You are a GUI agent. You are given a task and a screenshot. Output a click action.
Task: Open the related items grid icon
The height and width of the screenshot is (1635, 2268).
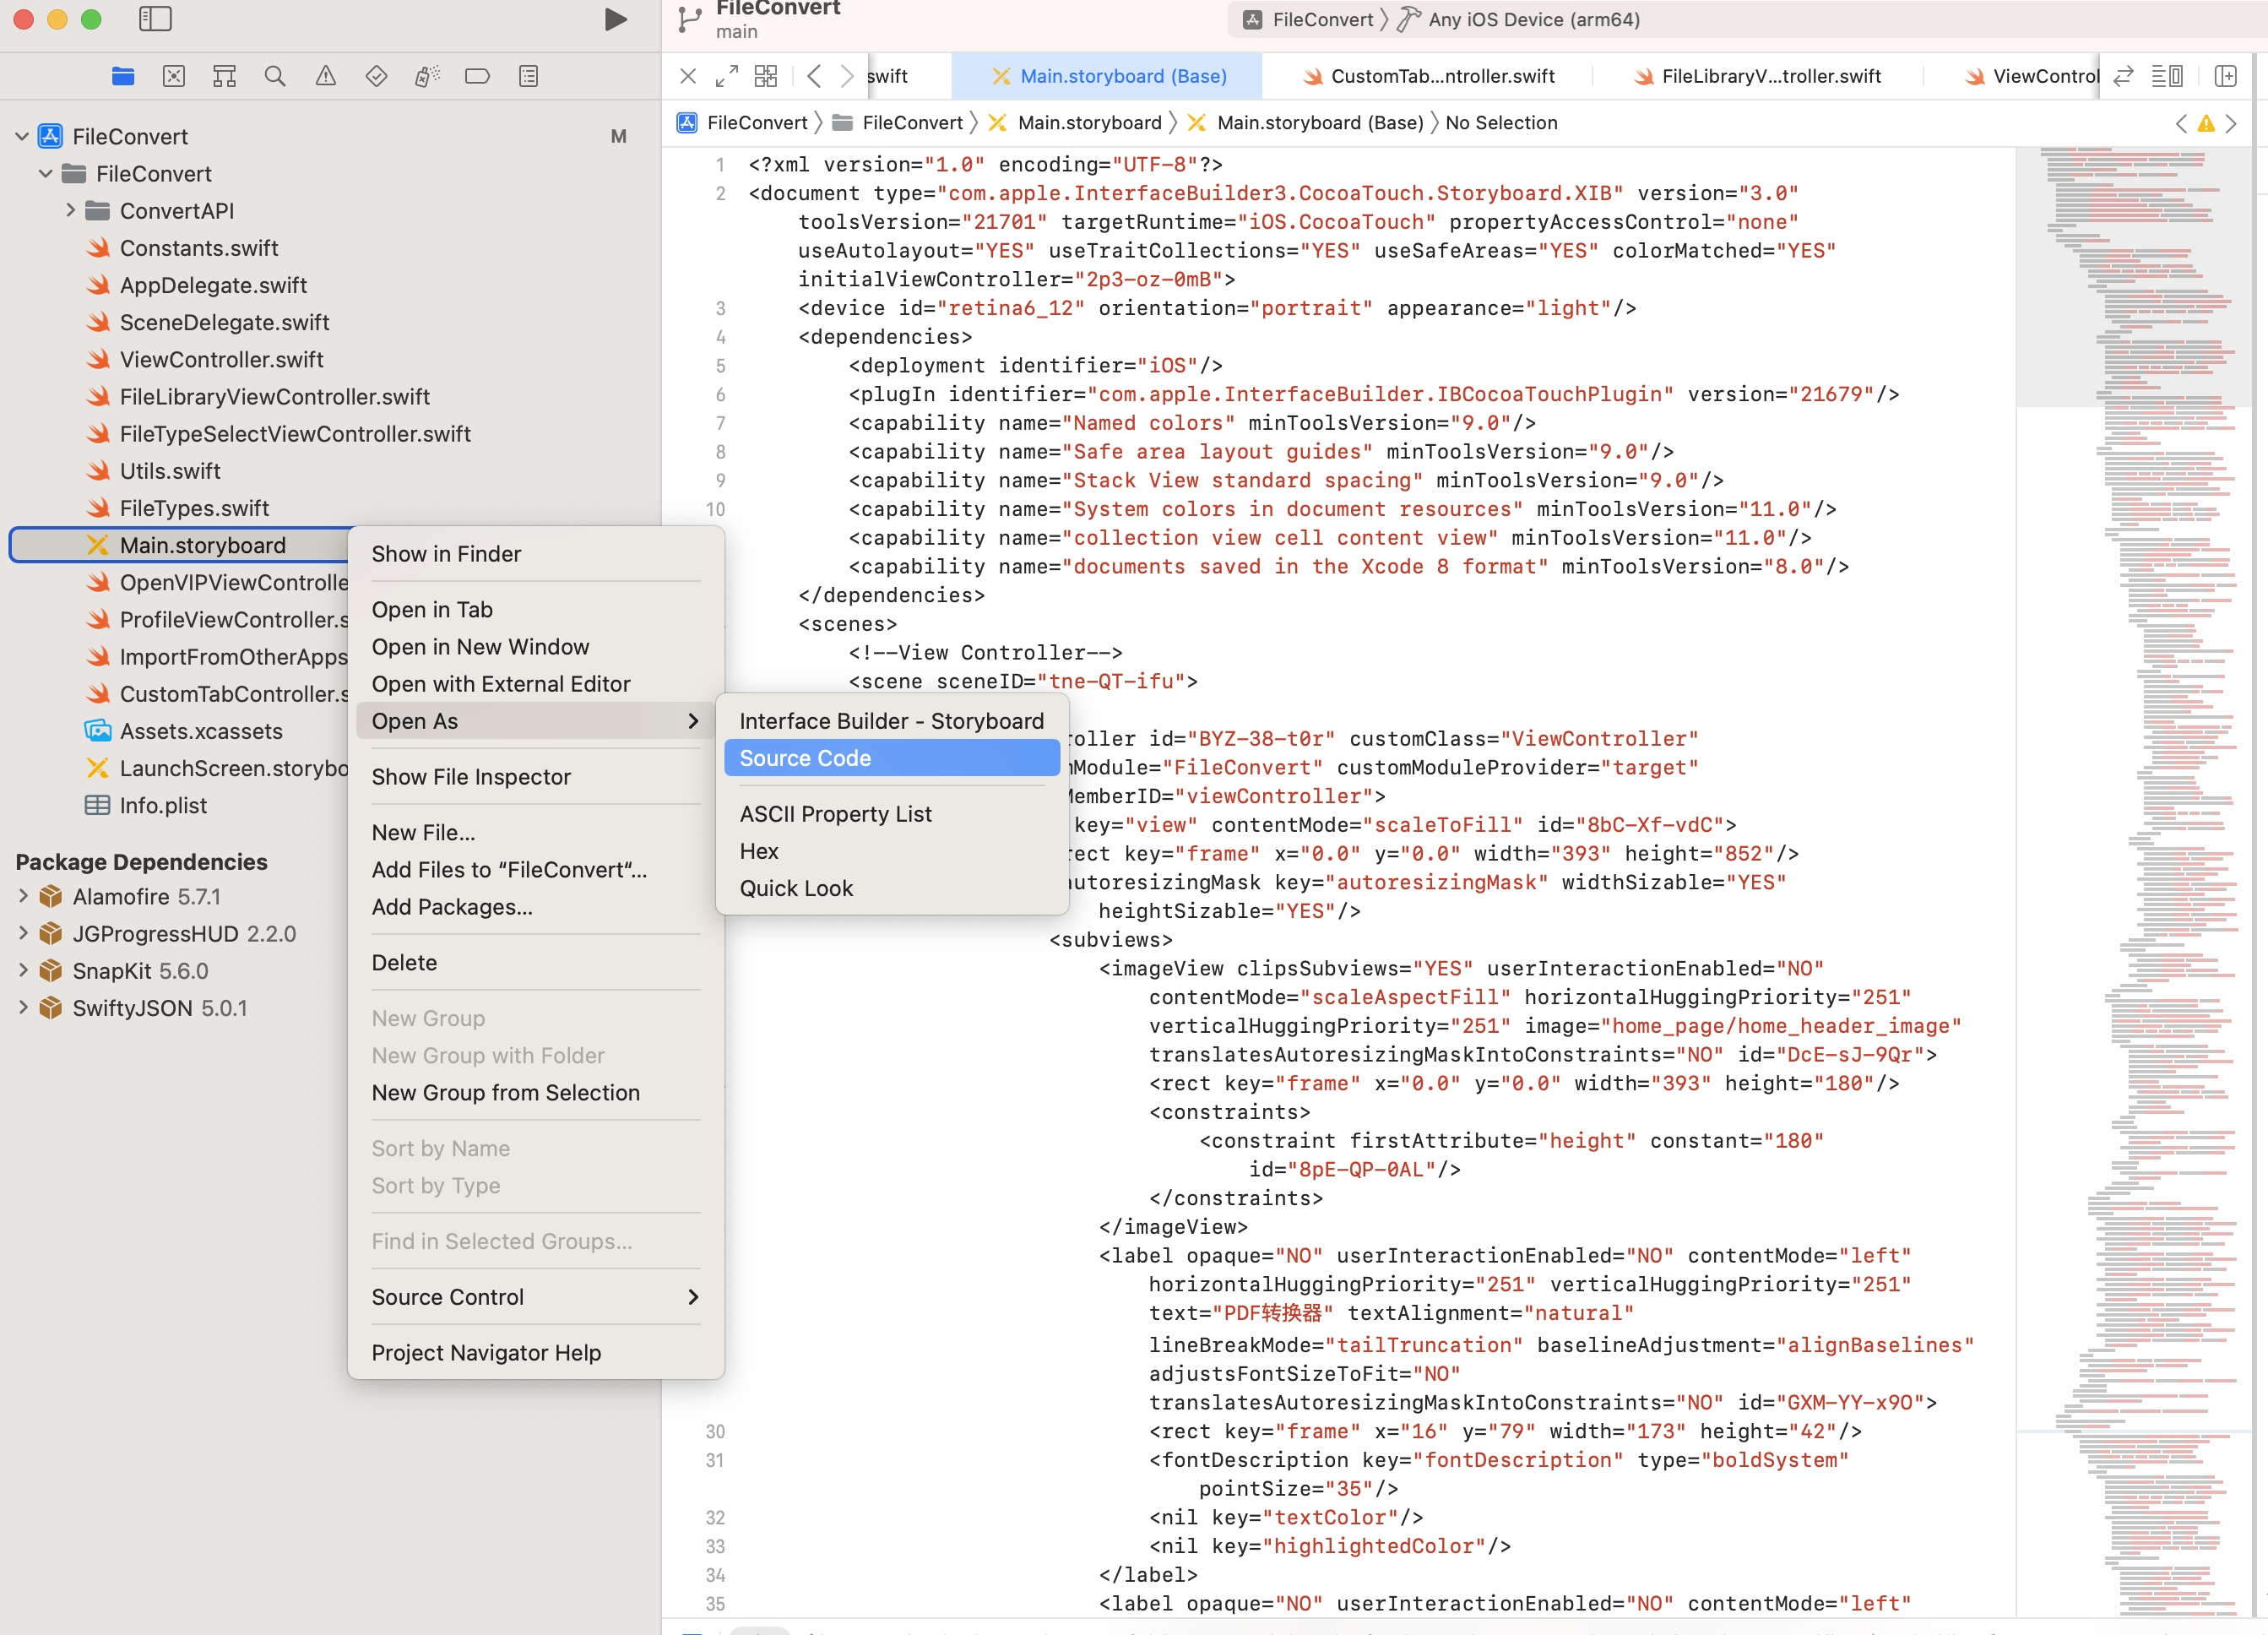(766, 76)
